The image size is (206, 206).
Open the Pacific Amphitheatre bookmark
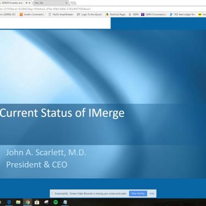(60, 14)
